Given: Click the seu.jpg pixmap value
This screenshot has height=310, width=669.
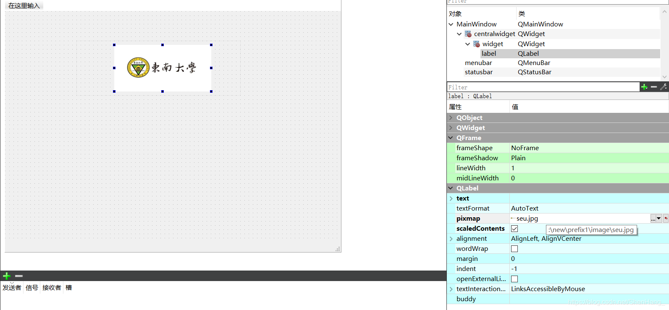Looking at the screenshot, I should (x=527, y=219).
